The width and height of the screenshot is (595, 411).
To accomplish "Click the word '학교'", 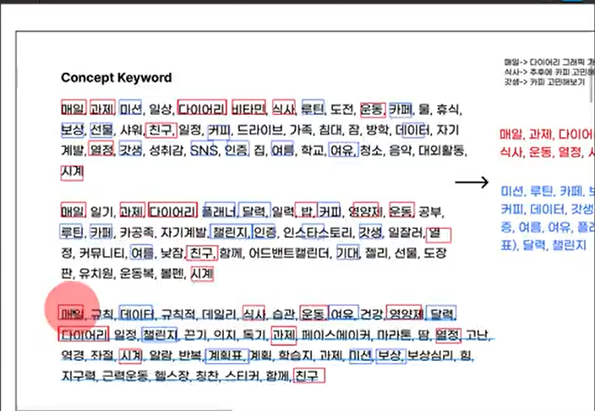I will pos(313,151).
